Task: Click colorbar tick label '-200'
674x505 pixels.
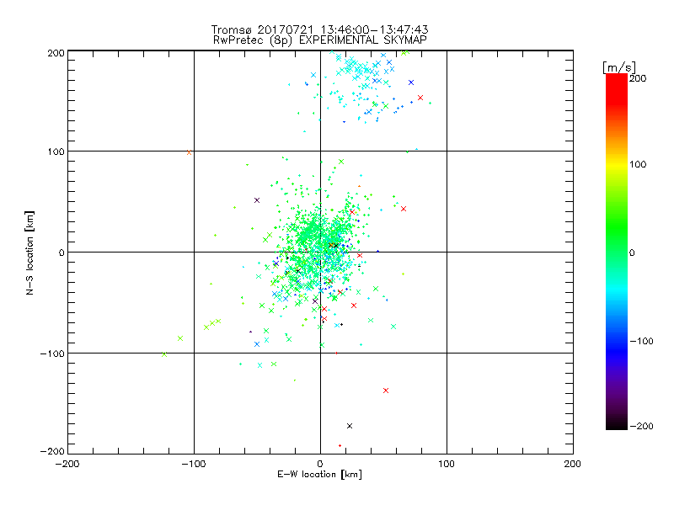Action: [641, 426]
